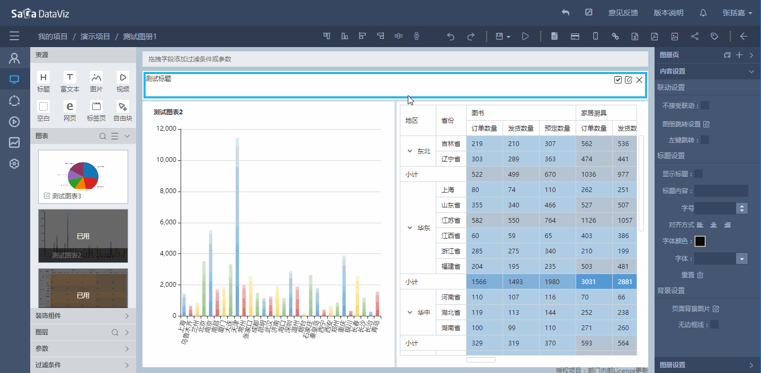This screenshot has width=761, height=373.
Task: Pick the 字体颜色 black color swatch
Action: [700, 241]
